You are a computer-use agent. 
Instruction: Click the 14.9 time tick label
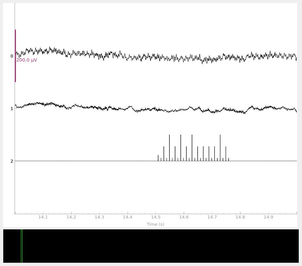(x=268, y=217)
